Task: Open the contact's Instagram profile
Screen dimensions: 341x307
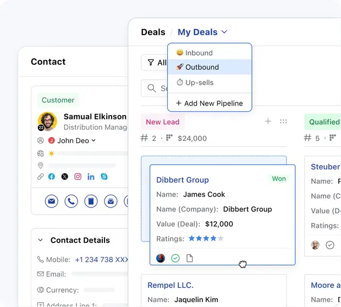Action: tap(78, 177)
